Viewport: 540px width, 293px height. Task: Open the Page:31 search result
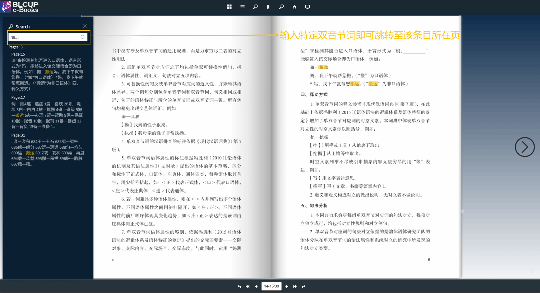point(18,135)
